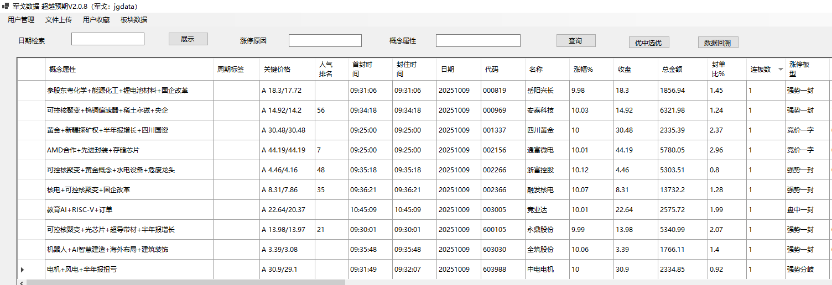Focus the 日期检索 input field
832x285 pixels.
coord(108,39)
